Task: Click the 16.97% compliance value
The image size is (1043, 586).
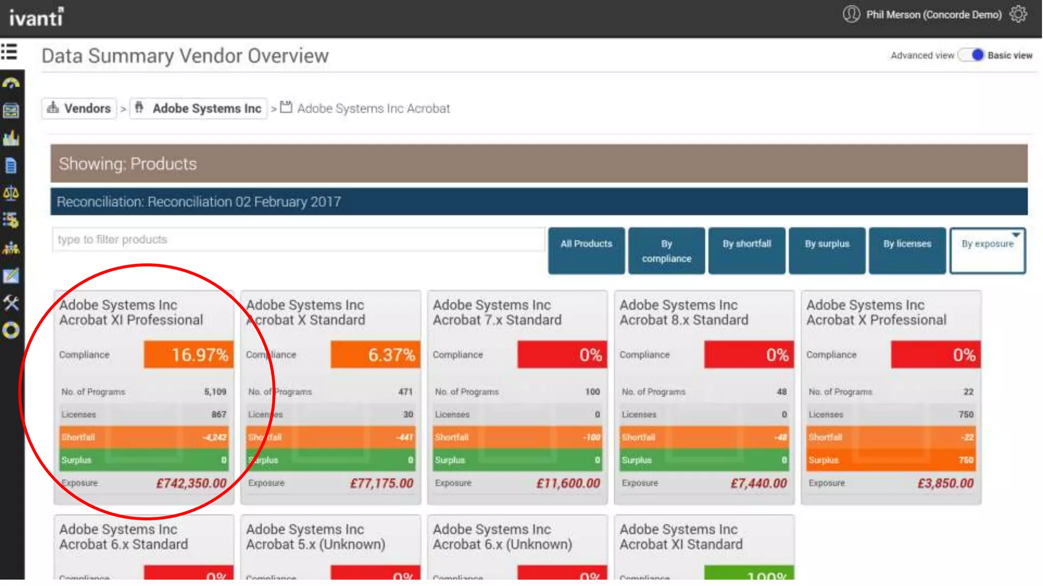Action: [189, 355]
